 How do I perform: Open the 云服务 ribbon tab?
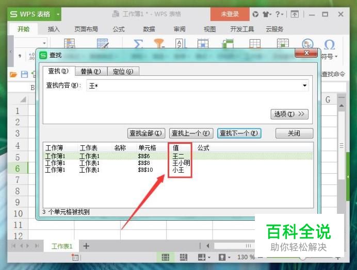coord(274,29)
